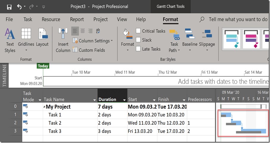Viewport: 270px width, 143px height.
Task: Toggle the Slack checkbox
Action: 138,40
